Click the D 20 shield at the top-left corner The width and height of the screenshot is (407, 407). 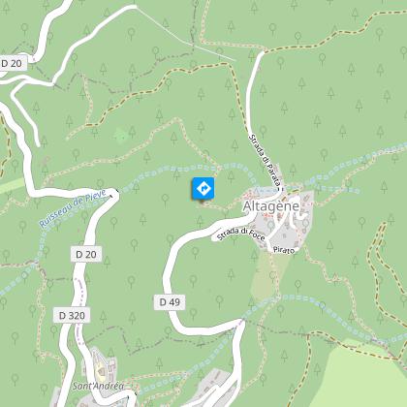[x=12, y=63]
